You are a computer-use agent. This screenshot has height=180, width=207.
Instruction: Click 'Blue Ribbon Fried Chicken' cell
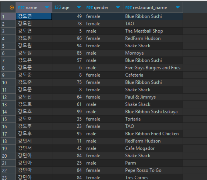(153, 134)
